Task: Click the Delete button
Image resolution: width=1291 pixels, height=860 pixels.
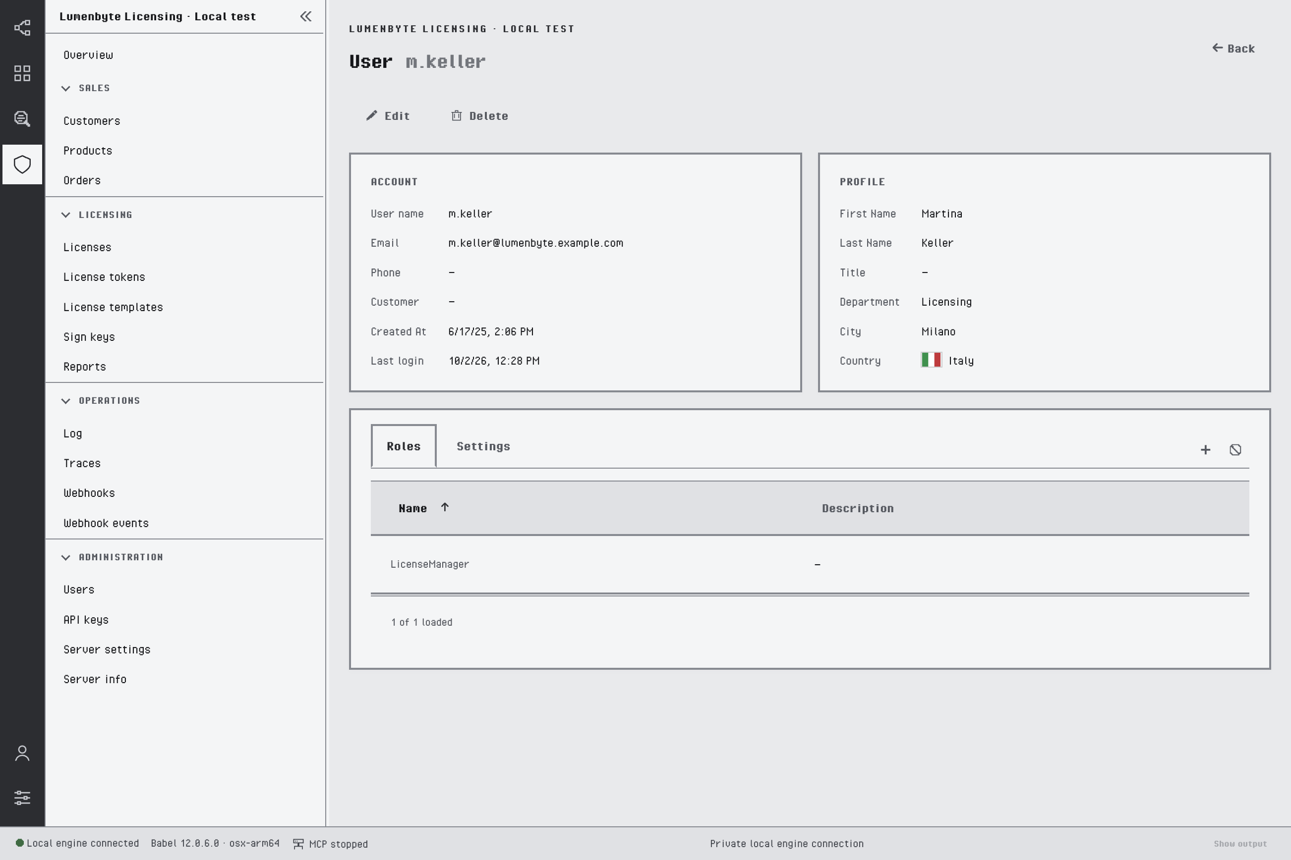Action: pos(479,116)
